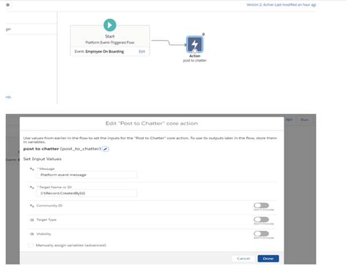This screenshot has width=346, height=265.
Task: Click the green Start play icon
Action: [x=109, y=25]
